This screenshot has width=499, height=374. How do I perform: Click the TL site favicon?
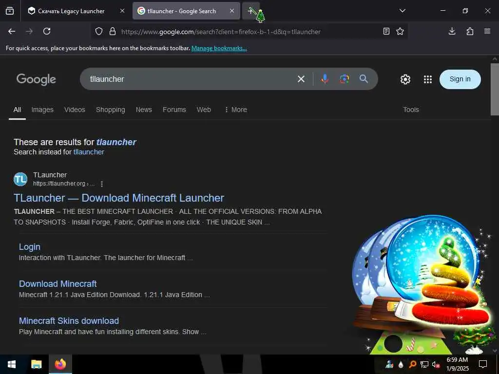tap(20, 179)
